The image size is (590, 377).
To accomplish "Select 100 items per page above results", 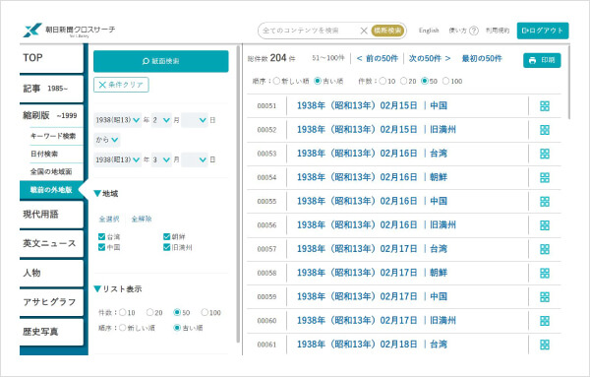I will [x=445, y=81].
